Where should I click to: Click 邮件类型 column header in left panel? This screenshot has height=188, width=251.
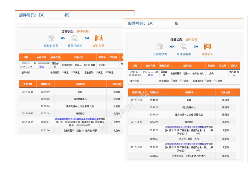[x=56, y=57]
